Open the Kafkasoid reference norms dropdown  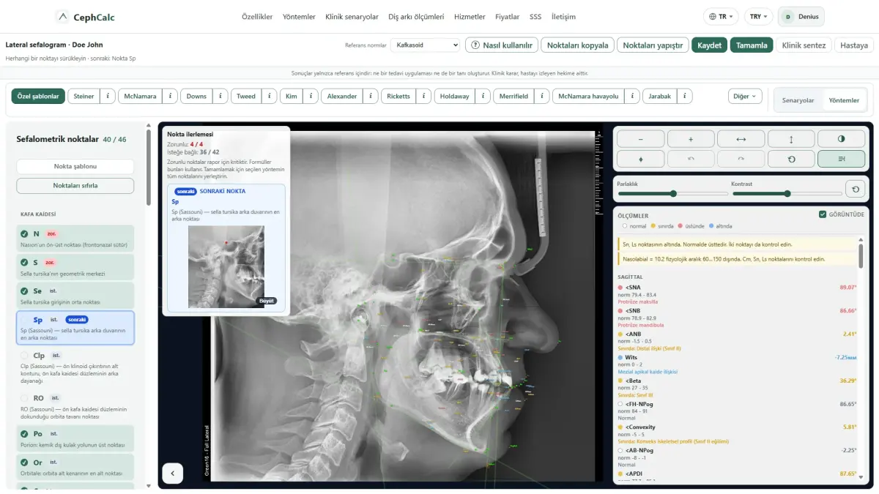425,45
